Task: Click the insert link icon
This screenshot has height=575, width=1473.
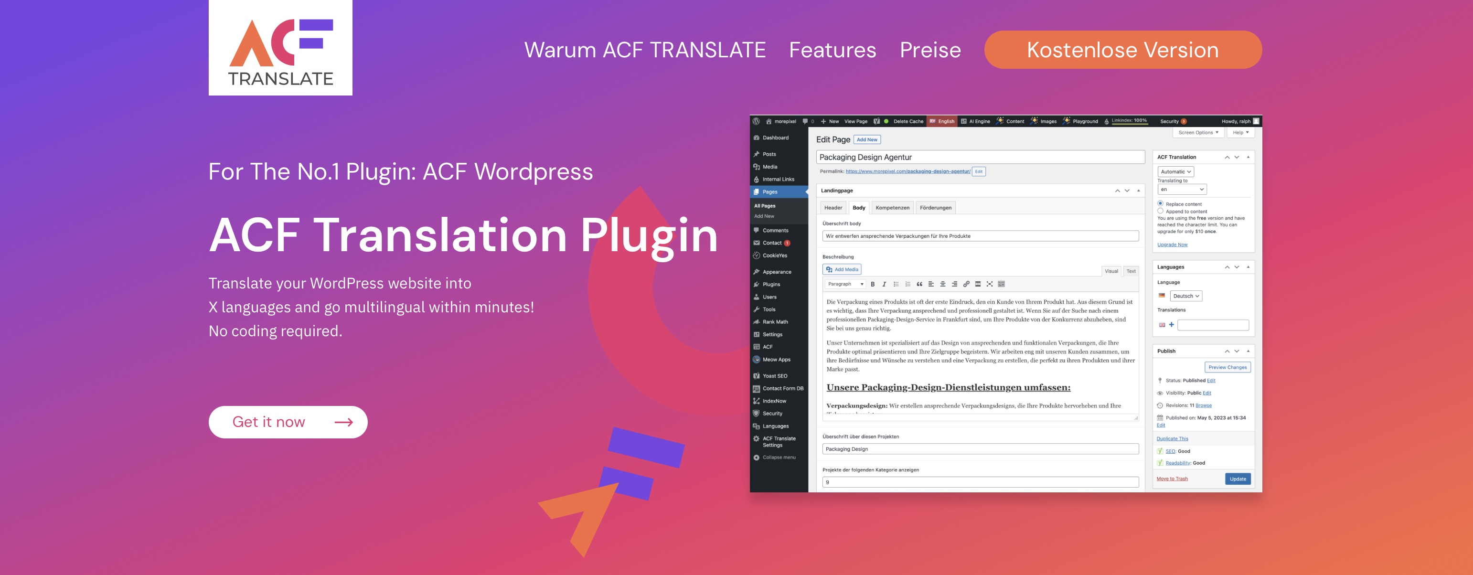Action: pyautogui.click(x=966, y=284)
